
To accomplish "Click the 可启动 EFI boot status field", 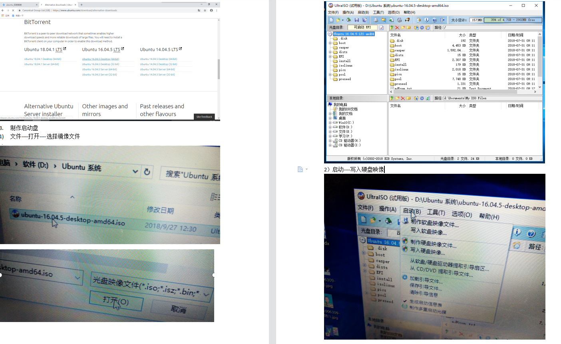I will click(x=362, y=28).
